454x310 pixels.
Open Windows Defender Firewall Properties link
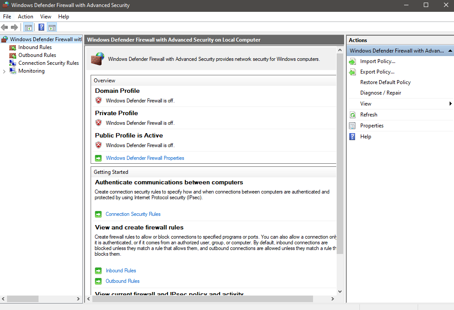coord(145,158)
